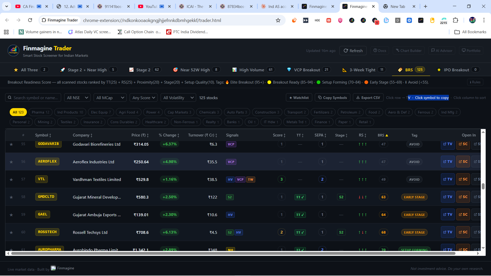Sort table by BRS column
Viewport: 491px width, 276px height.
(x=383, y=135)
